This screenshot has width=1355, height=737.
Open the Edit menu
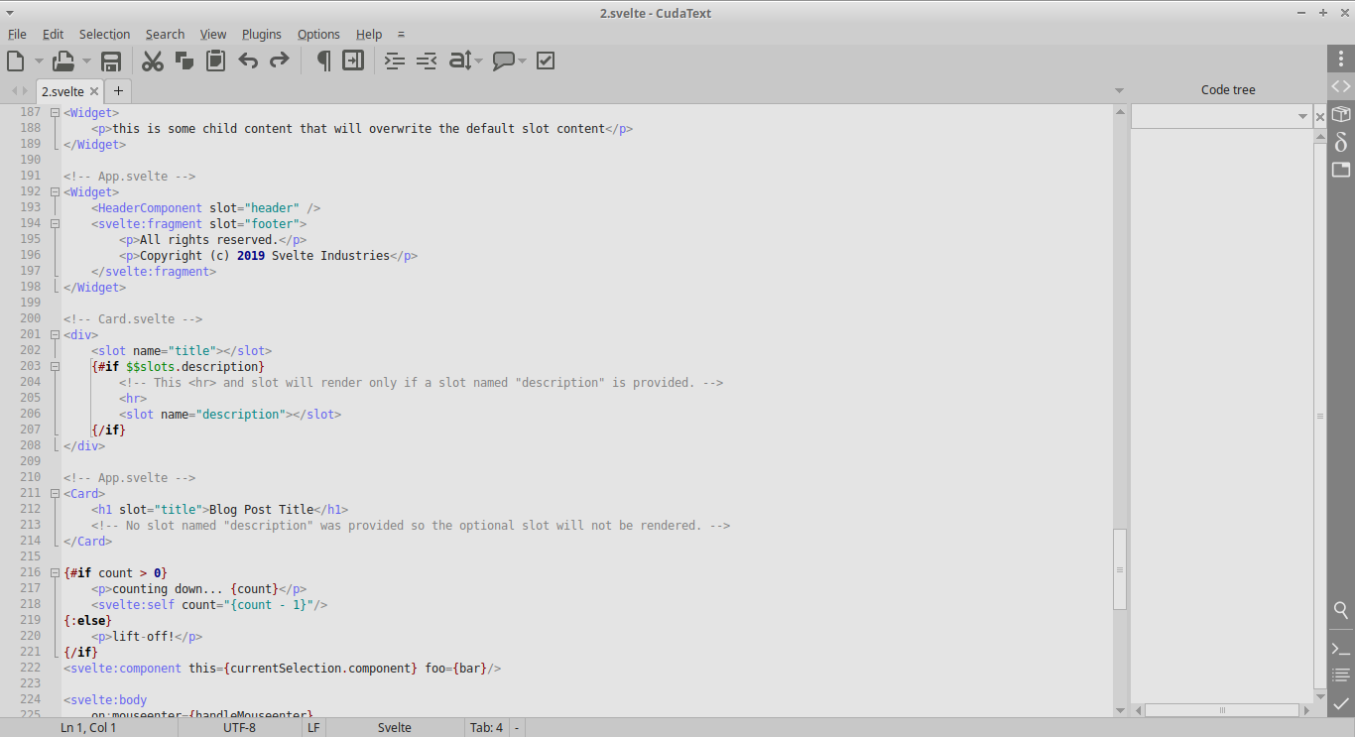pos(53,34)
